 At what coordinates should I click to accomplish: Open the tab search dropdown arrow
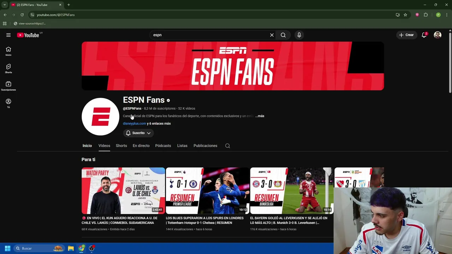tap(5, 5)
